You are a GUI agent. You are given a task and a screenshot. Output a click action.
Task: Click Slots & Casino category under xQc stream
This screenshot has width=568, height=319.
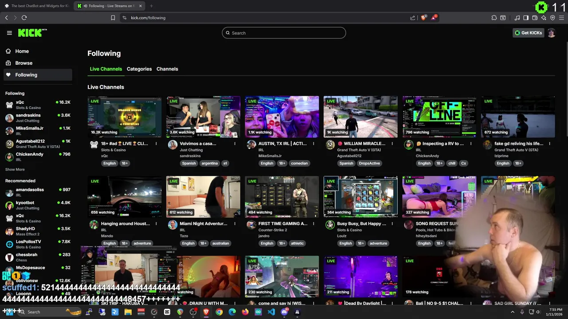[113, 150]
